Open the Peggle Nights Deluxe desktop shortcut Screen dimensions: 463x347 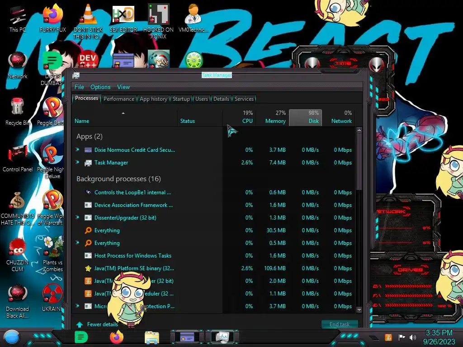(x=51, y=161)
